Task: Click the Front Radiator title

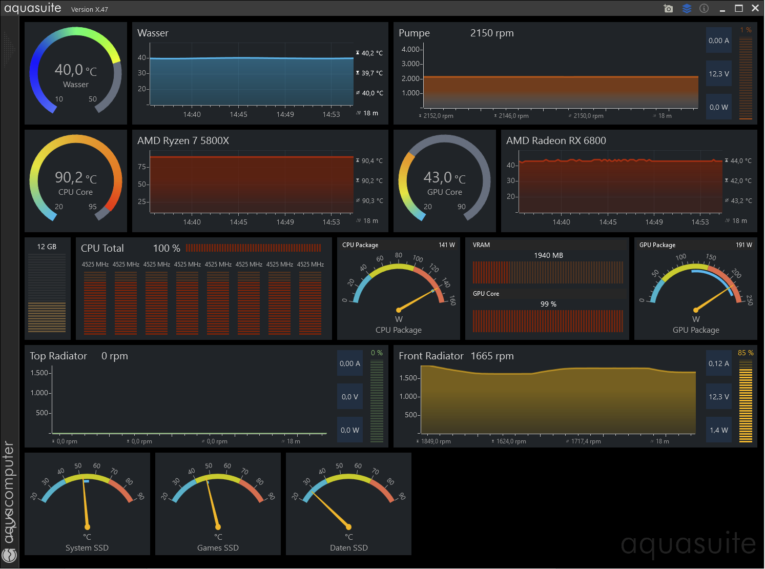Action: (x=431, y=356)
